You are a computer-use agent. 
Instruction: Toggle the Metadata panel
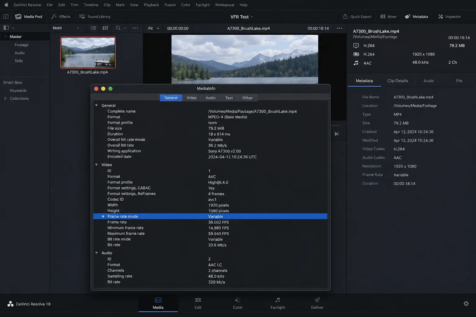click(x=416, y=17)
